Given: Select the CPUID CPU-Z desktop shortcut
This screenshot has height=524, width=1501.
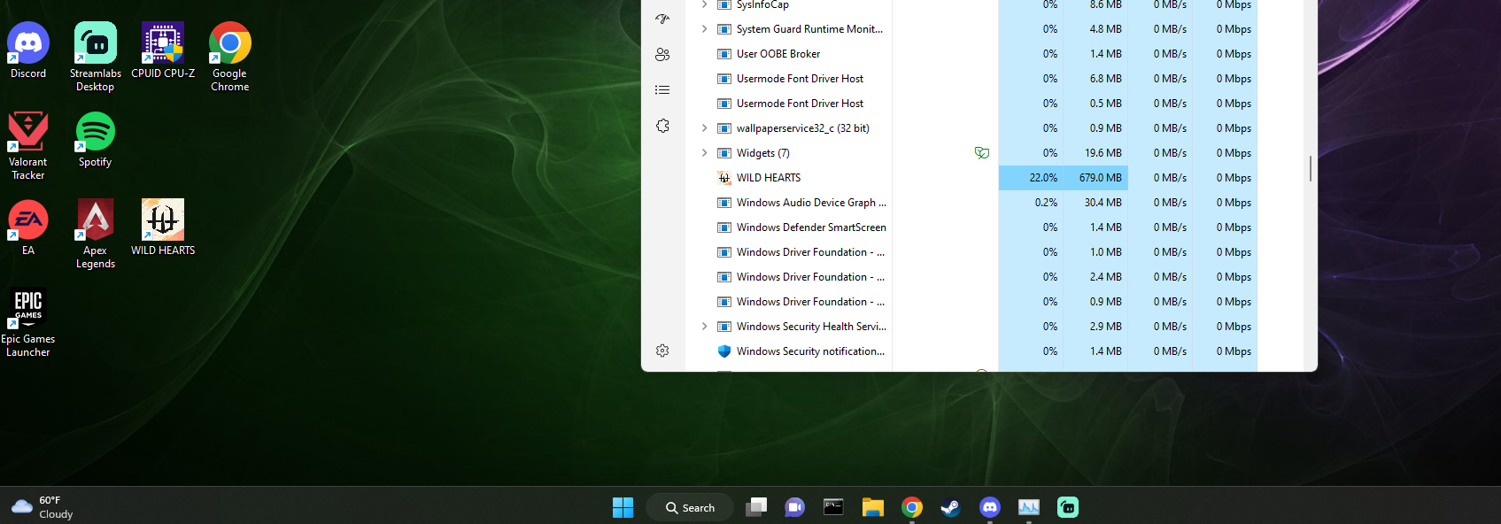Looking at the screenshot, I should (163, 51).
